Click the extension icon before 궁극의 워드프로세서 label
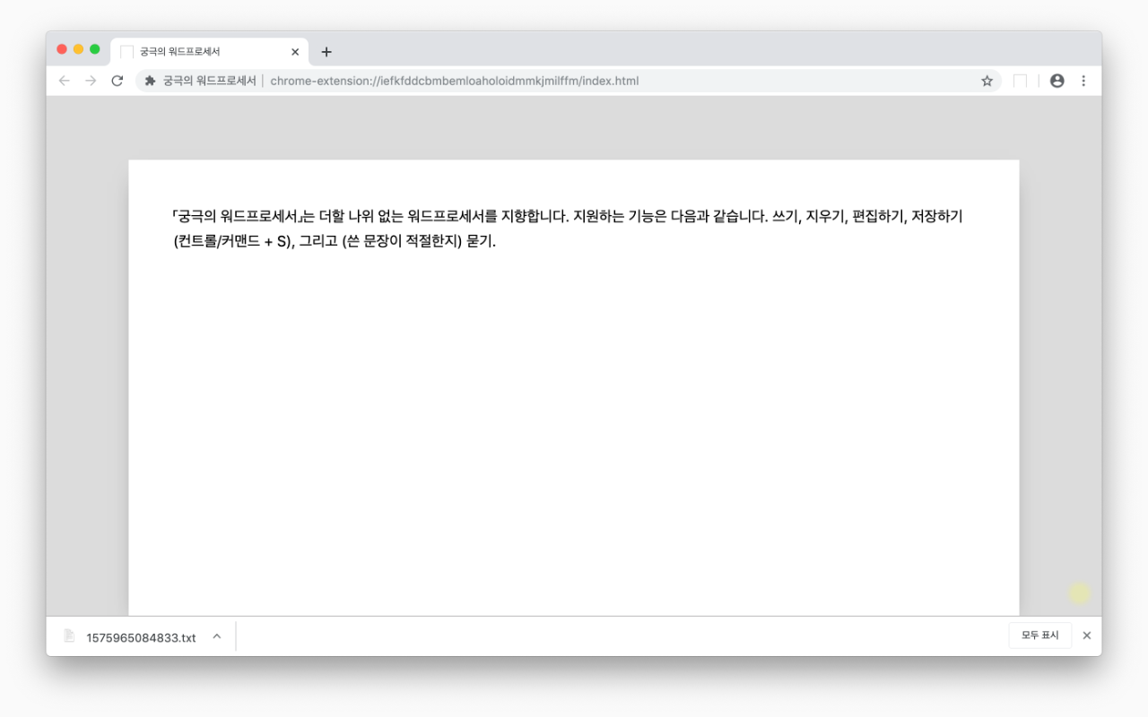This screenshot has height=717, width=1148. (x=149, y=80)
